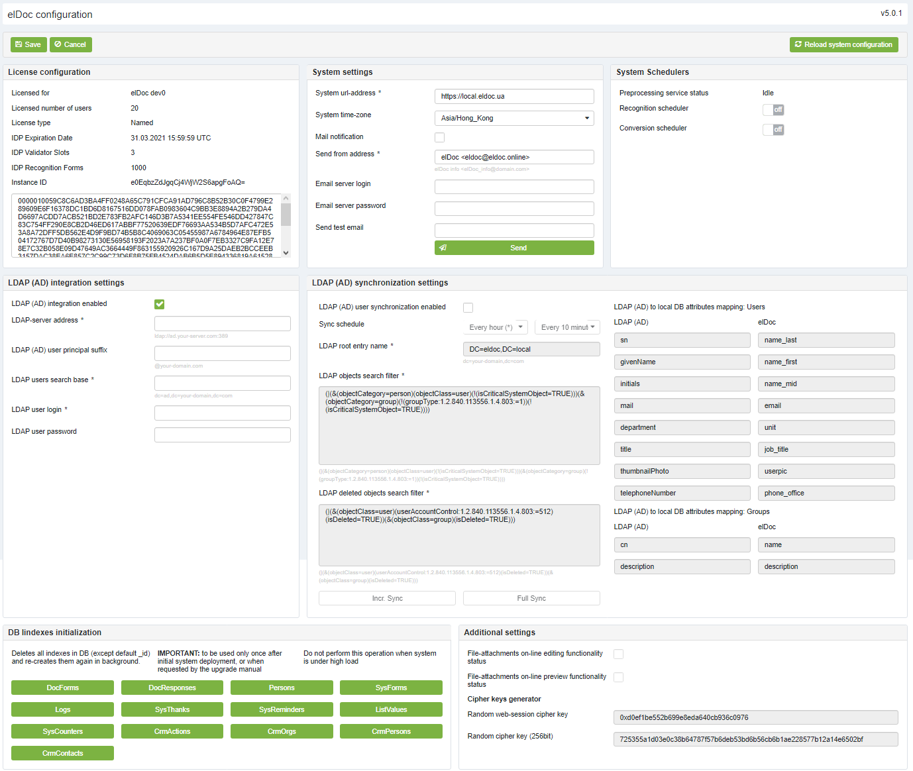Click license key scrollbar down arrow
The height and width of the screenshot is (771, 913).
286,252
